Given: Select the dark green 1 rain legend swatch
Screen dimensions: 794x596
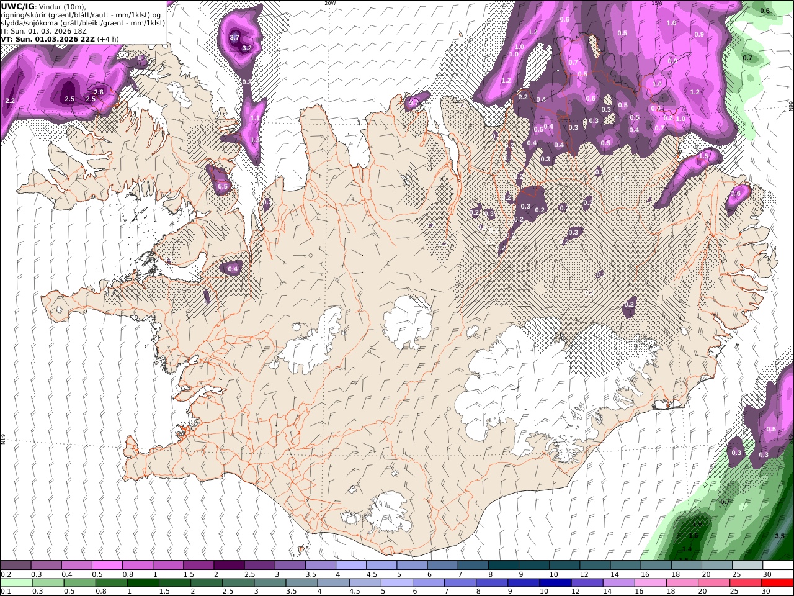Looking at the screenshot, I should point(143,583).
